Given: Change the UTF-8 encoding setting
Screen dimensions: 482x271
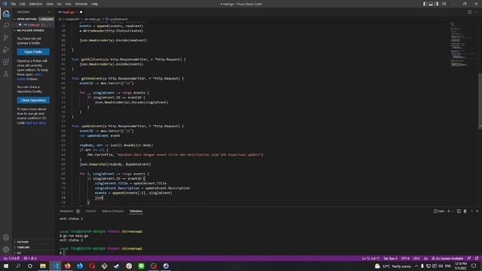Looking at the screenshot, I should pos(405,258).
